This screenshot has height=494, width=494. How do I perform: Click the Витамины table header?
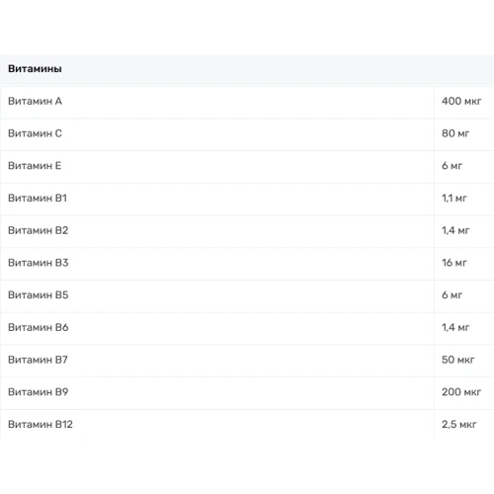tap(35, 69)
